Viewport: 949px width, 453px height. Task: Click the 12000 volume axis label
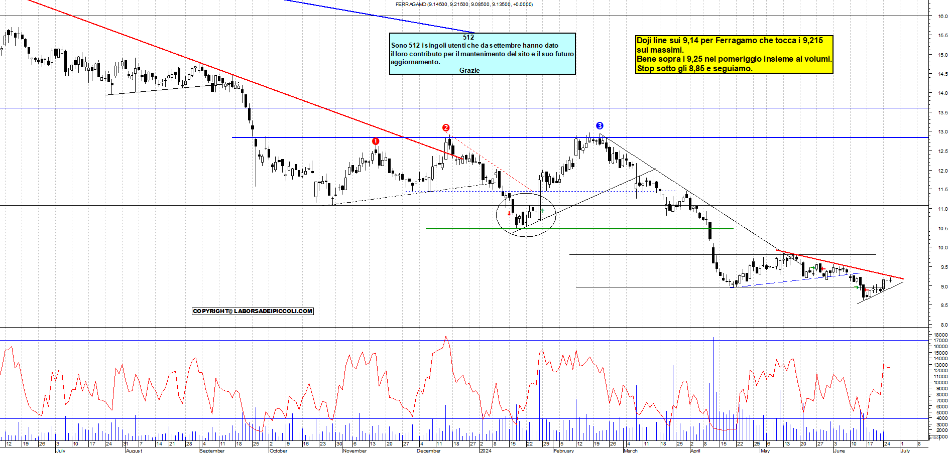[940, 371]
